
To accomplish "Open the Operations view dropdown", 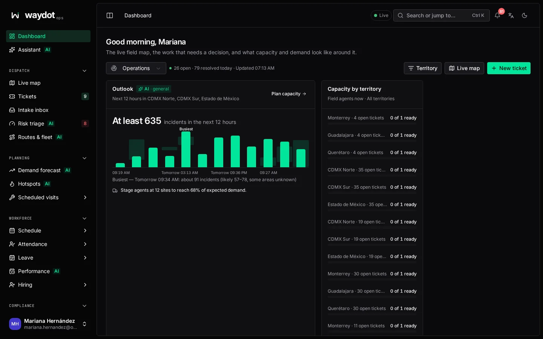I will (136, 68).
